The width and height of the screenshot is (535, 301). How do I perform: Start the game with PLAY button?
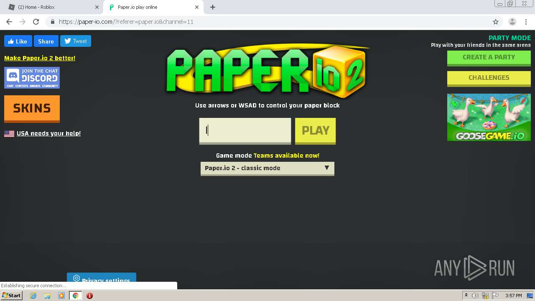click(315, 131)
